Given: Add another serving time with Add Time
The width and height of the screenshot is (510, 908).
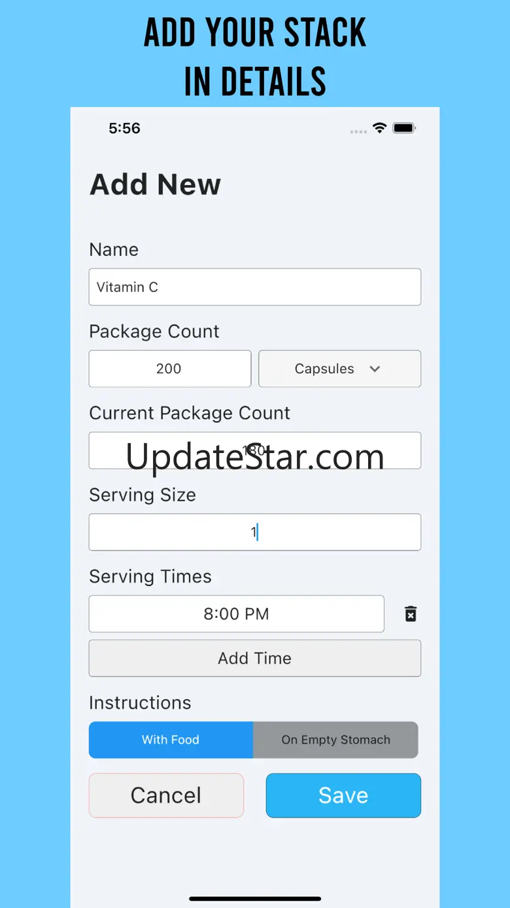Looking at the screenshot, I should pos(255,658).
